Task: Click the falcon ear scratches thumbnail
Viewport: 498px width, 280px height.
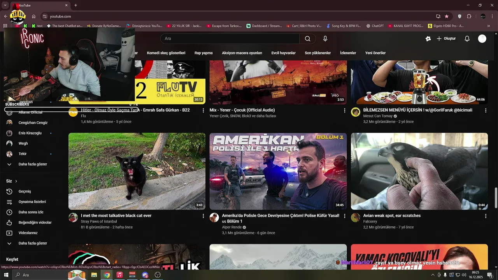Action: click(x=419, y=171)
